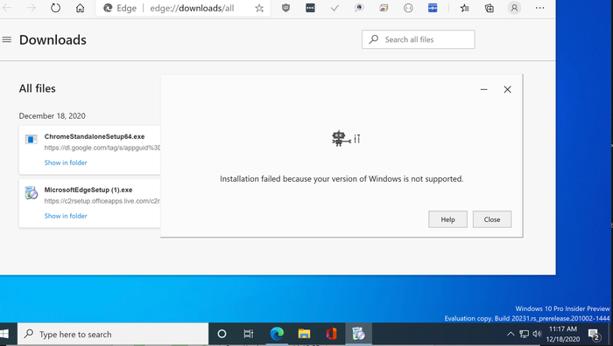Click the c2rsetup.officeapps.live.com URL
This screenshot has width=613, height=346.
(102, 201)
